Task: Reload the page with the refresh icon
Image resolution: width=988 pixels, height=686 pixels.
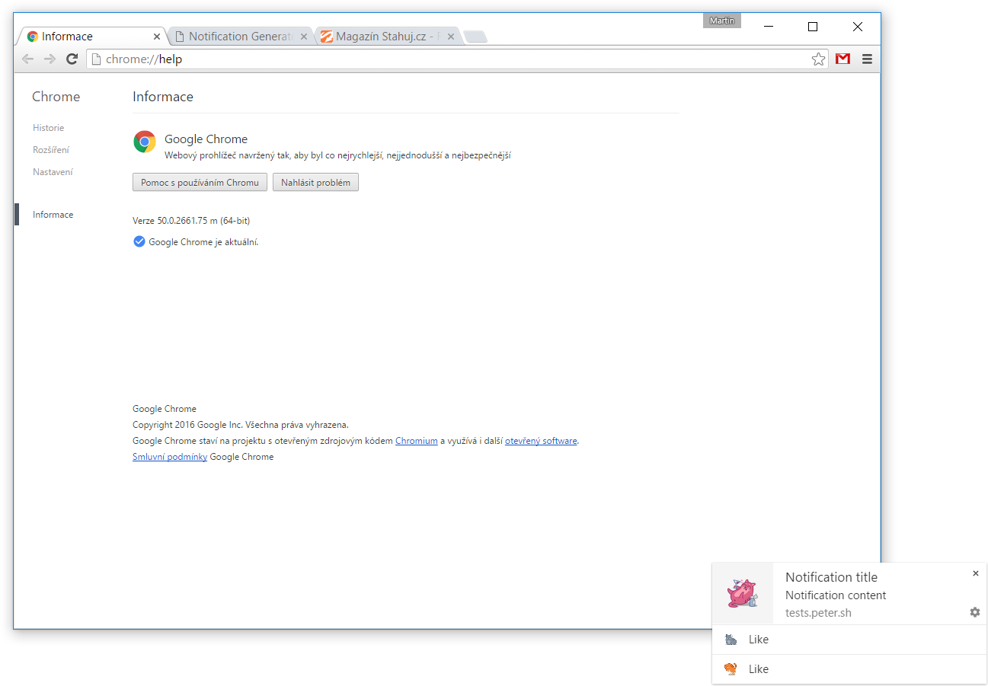Action: 72,59
